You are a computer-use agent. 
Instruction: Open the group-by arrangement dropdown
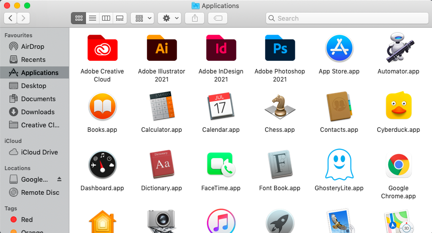click(x=142, y=18)
